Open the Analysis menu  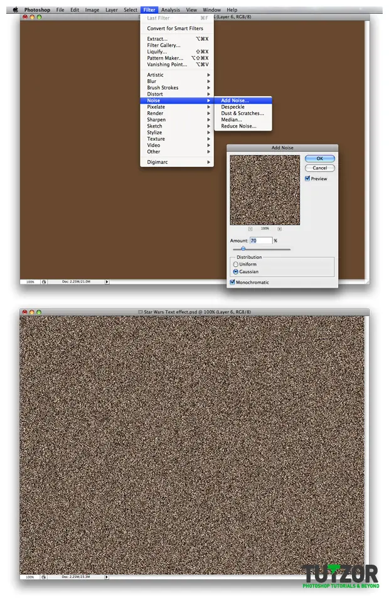pyautogui.click(x=171, y=9)
